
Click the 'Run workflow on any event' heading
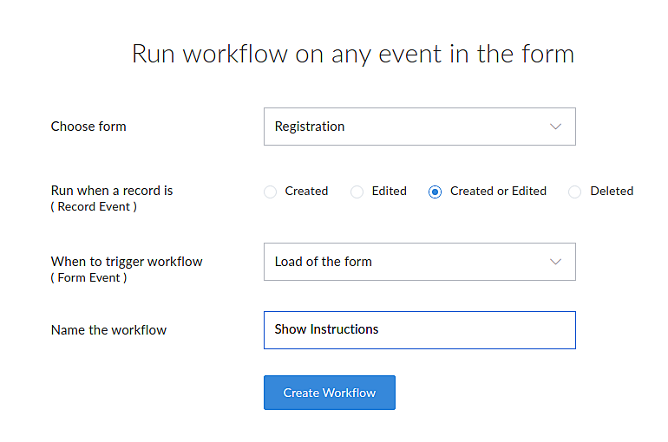click(352, 54)
